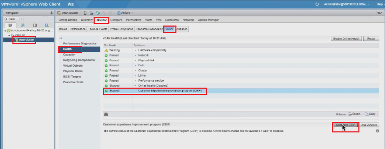Click the Configure CEIP button
385x149 pixels.
point(346,125)
